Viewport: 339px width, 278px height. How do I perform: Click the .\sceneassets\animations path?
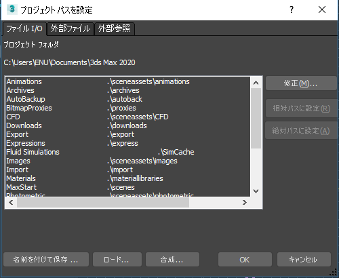point(148,81)
